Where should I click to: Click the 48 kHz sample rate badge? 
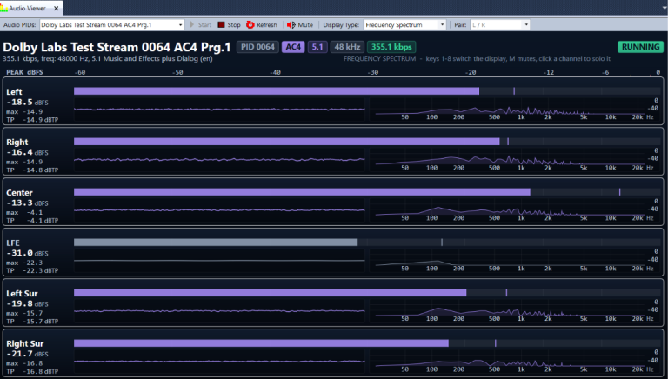click(x=347, y=47)
